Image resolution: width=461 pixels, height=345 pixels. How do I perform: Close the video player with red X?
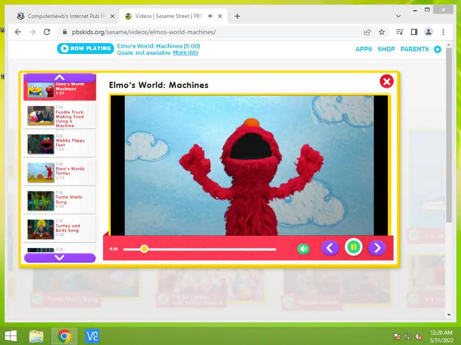coord(387,81)
